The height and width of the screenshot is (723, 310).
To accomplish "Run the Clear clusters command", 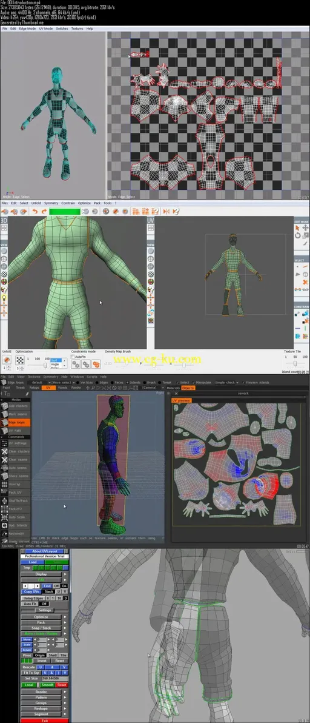I will click(16, 451).
